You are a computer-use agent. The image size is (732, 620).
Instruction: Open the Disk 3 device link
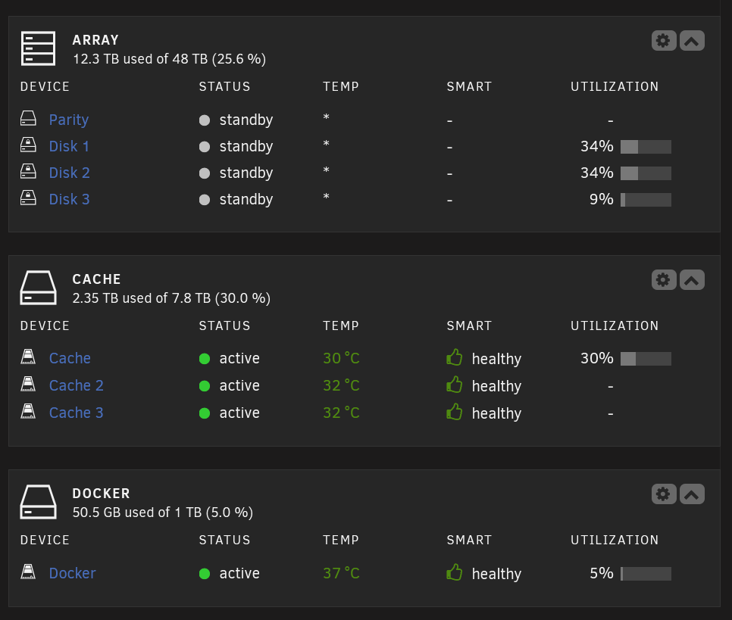click(70, 199)
